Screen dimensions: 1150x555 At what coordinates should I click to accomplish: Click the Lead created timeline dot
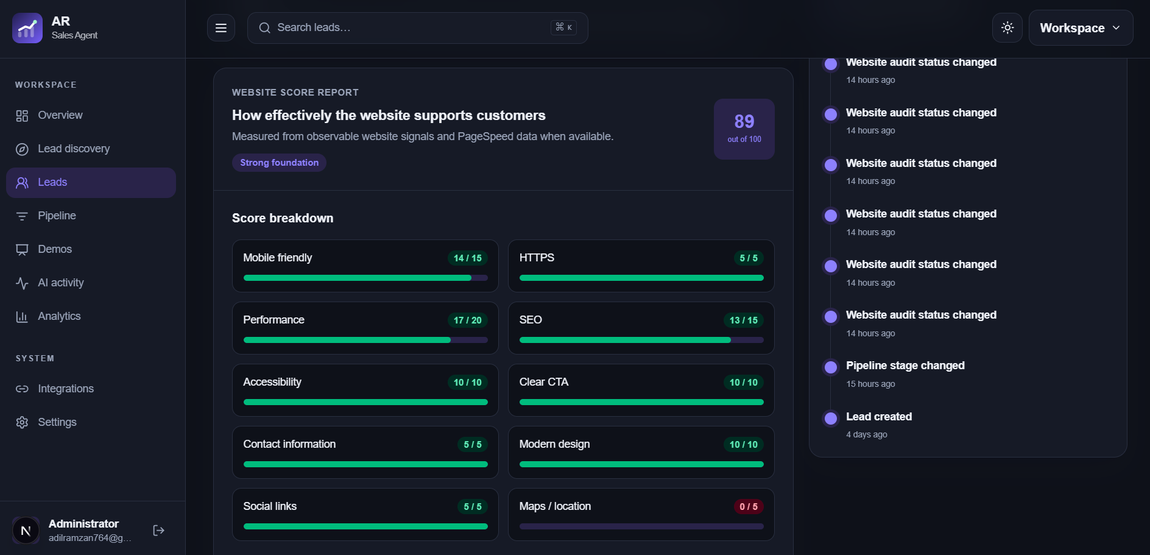(x=831, y=418)
